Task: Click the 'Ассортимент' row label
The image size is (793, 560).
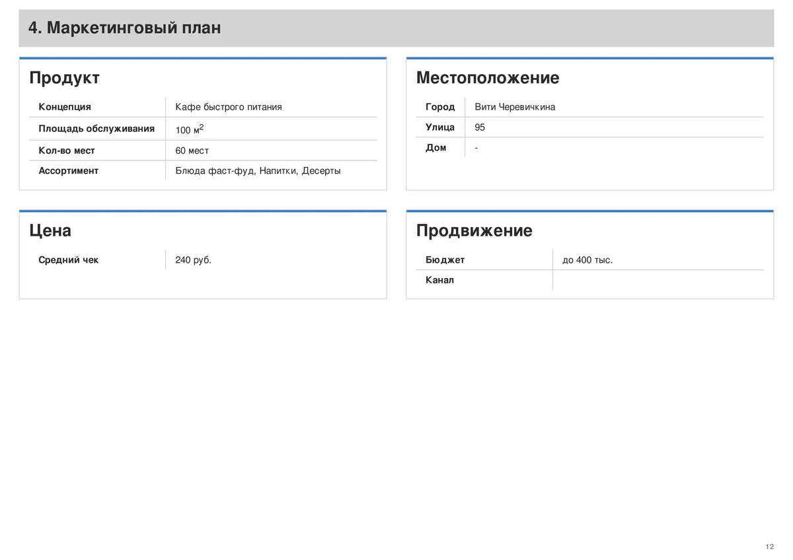Action: 68,171
